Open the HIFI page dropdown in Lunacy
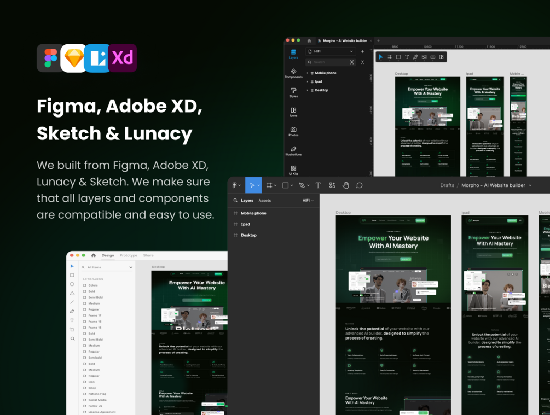The width and height of the screenshot is (550, 415). (331, 51)
